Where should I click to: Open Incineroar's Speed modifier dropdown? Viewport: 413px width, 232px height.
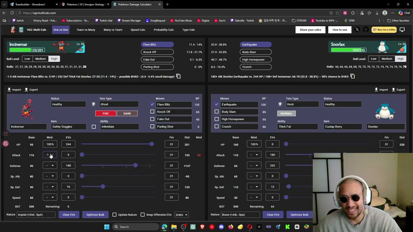click(50, 198)
